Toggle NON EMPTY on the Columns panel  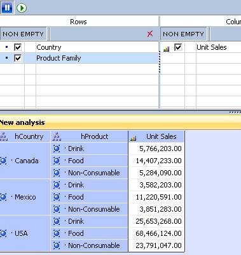click(183, 34)
